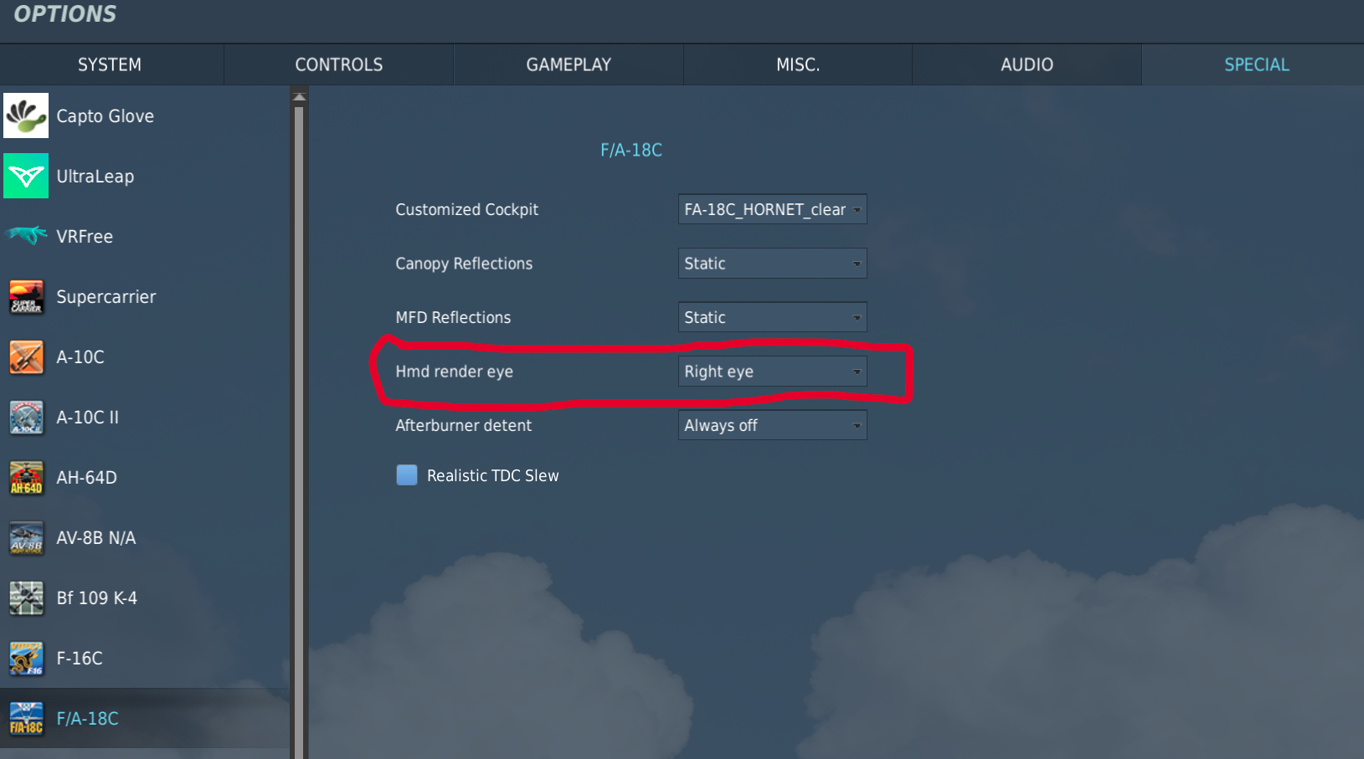
Task: Select A-10C module entry text
Action: 80,357
